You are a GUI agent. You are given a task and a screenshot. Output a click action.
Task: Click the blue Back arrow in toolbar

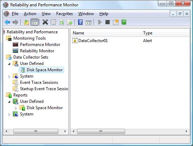[x=7, y=22]
